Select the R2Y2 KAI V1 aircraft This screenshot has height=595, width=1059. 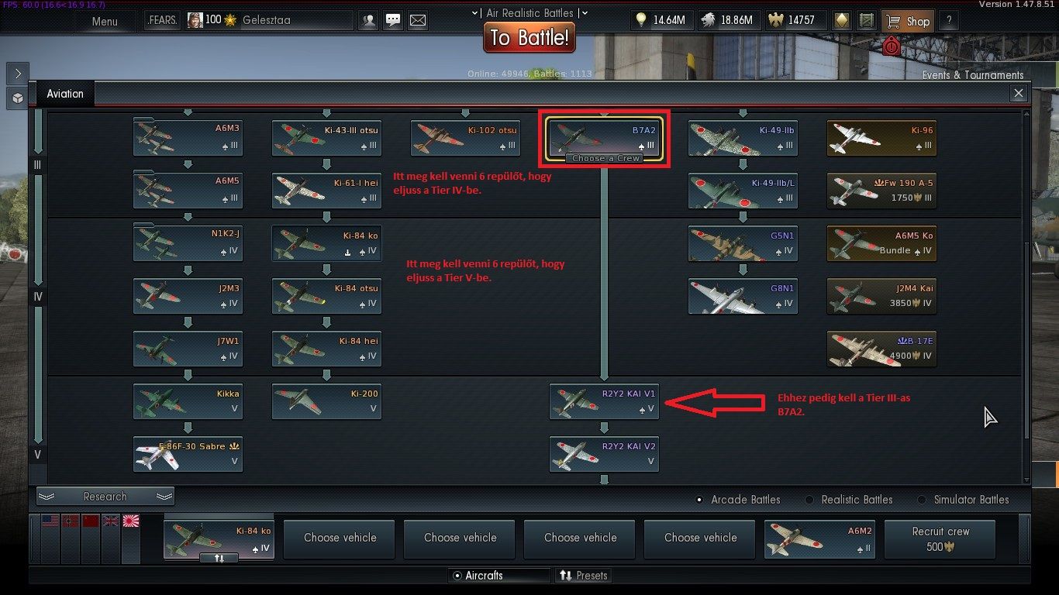pyautogui.click(x=604, y=401)
